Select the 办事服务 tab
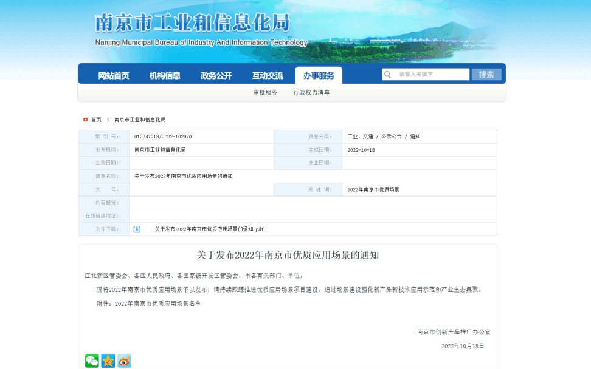The image size is (591, 369). [x=319, y=76]
